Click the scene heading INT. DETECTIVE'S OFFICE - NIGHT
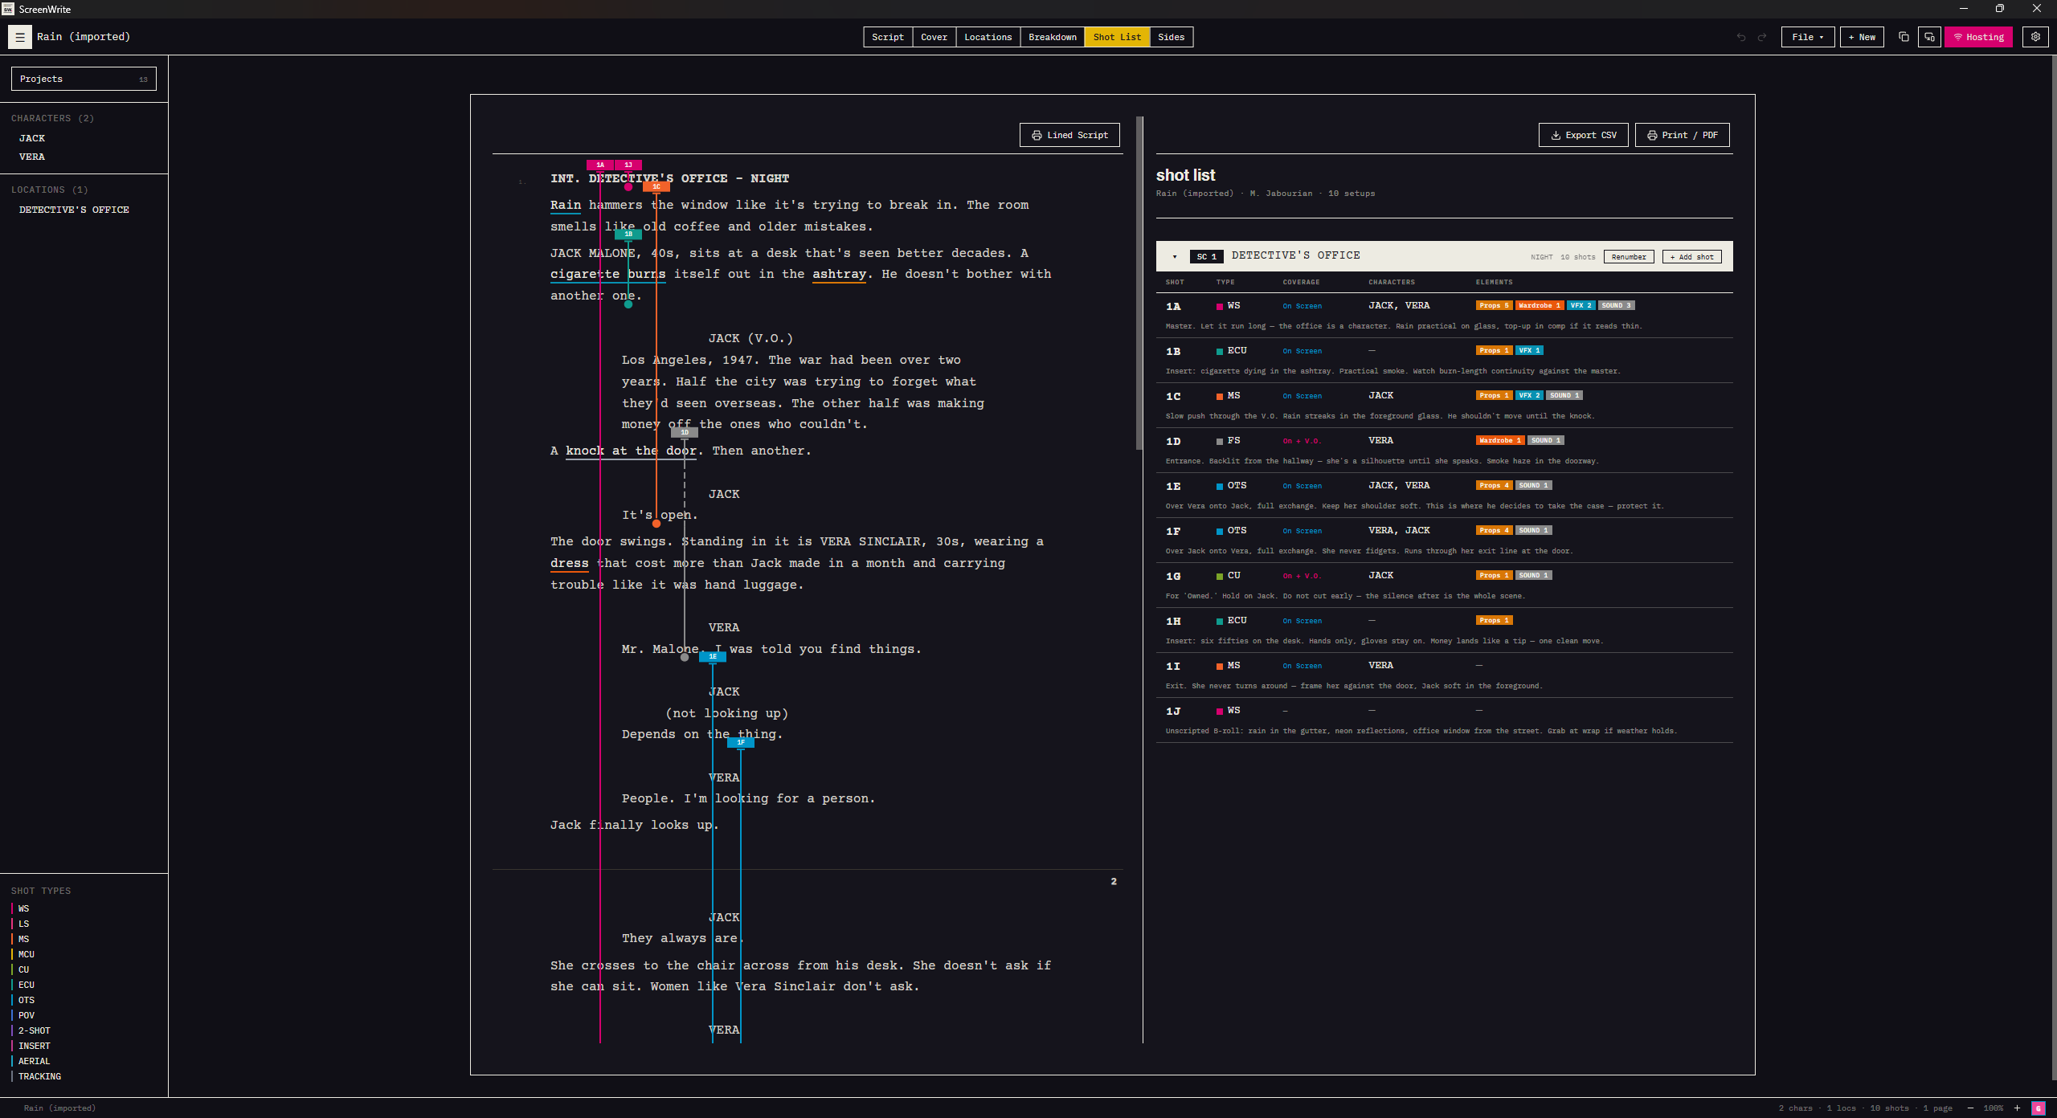 pos(670,178)
